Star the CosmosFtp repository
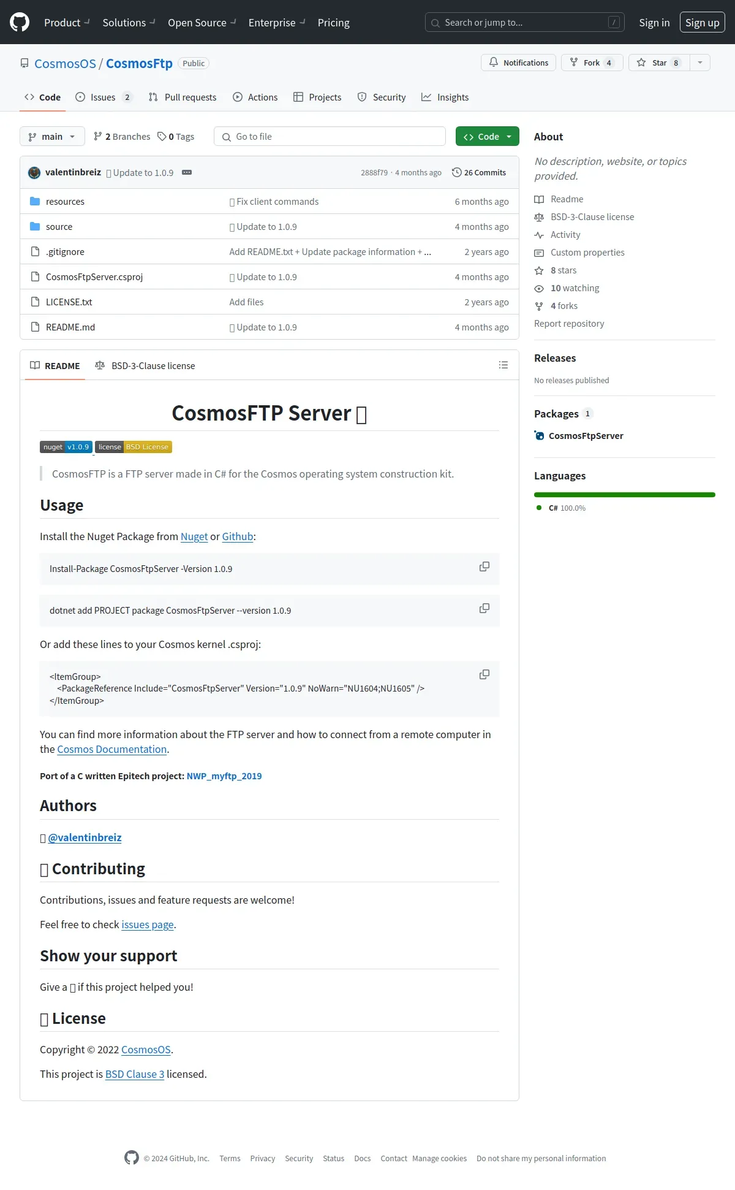Screen dimensions: 735x1190 coord(659,63)
